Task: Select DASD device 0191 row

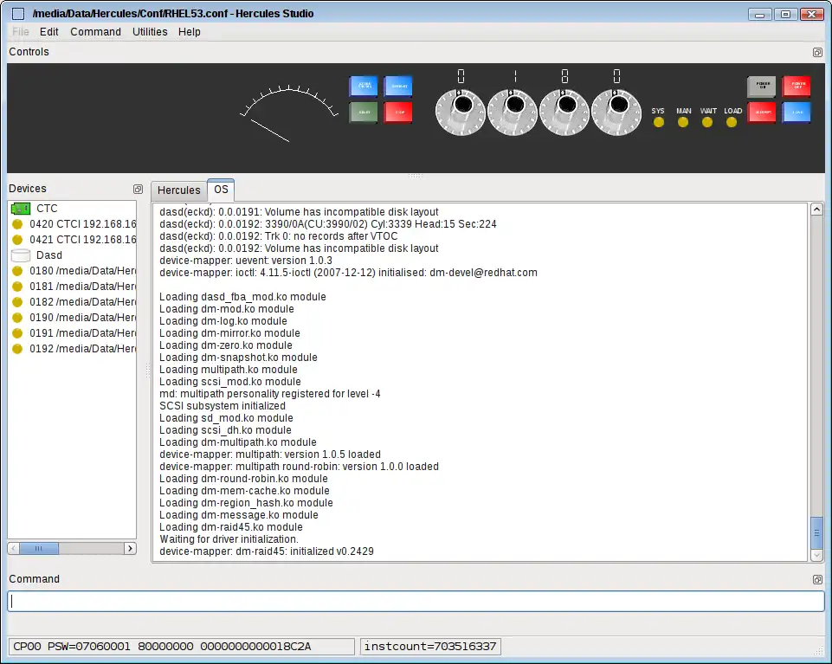Action: [x=72, y=332]
